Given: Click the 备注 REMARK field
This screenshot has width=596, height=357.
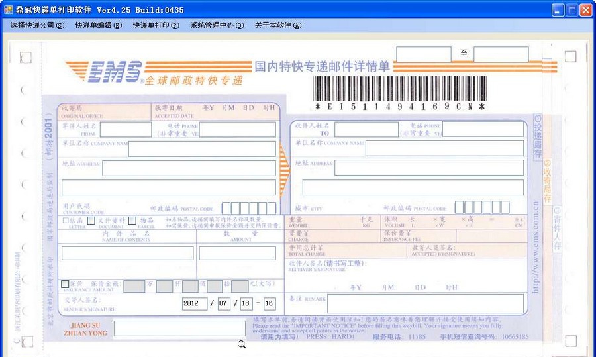Looking at the screenshot, I should click(x=426, y=303).
